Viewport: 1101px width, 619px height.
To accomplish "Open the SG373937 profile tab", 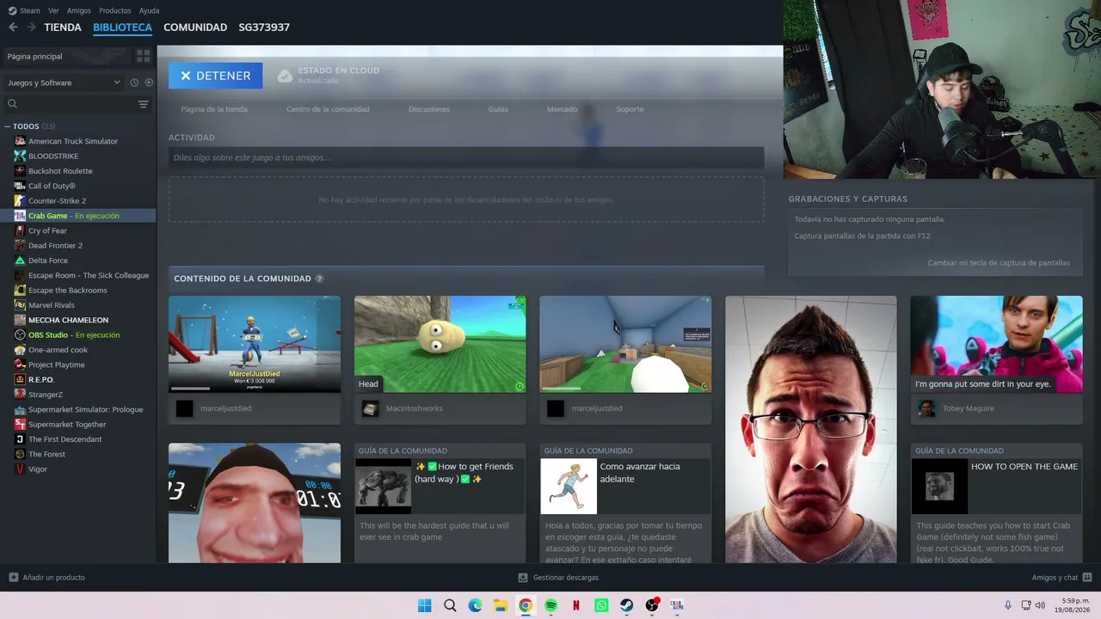I will click(264, 28).
